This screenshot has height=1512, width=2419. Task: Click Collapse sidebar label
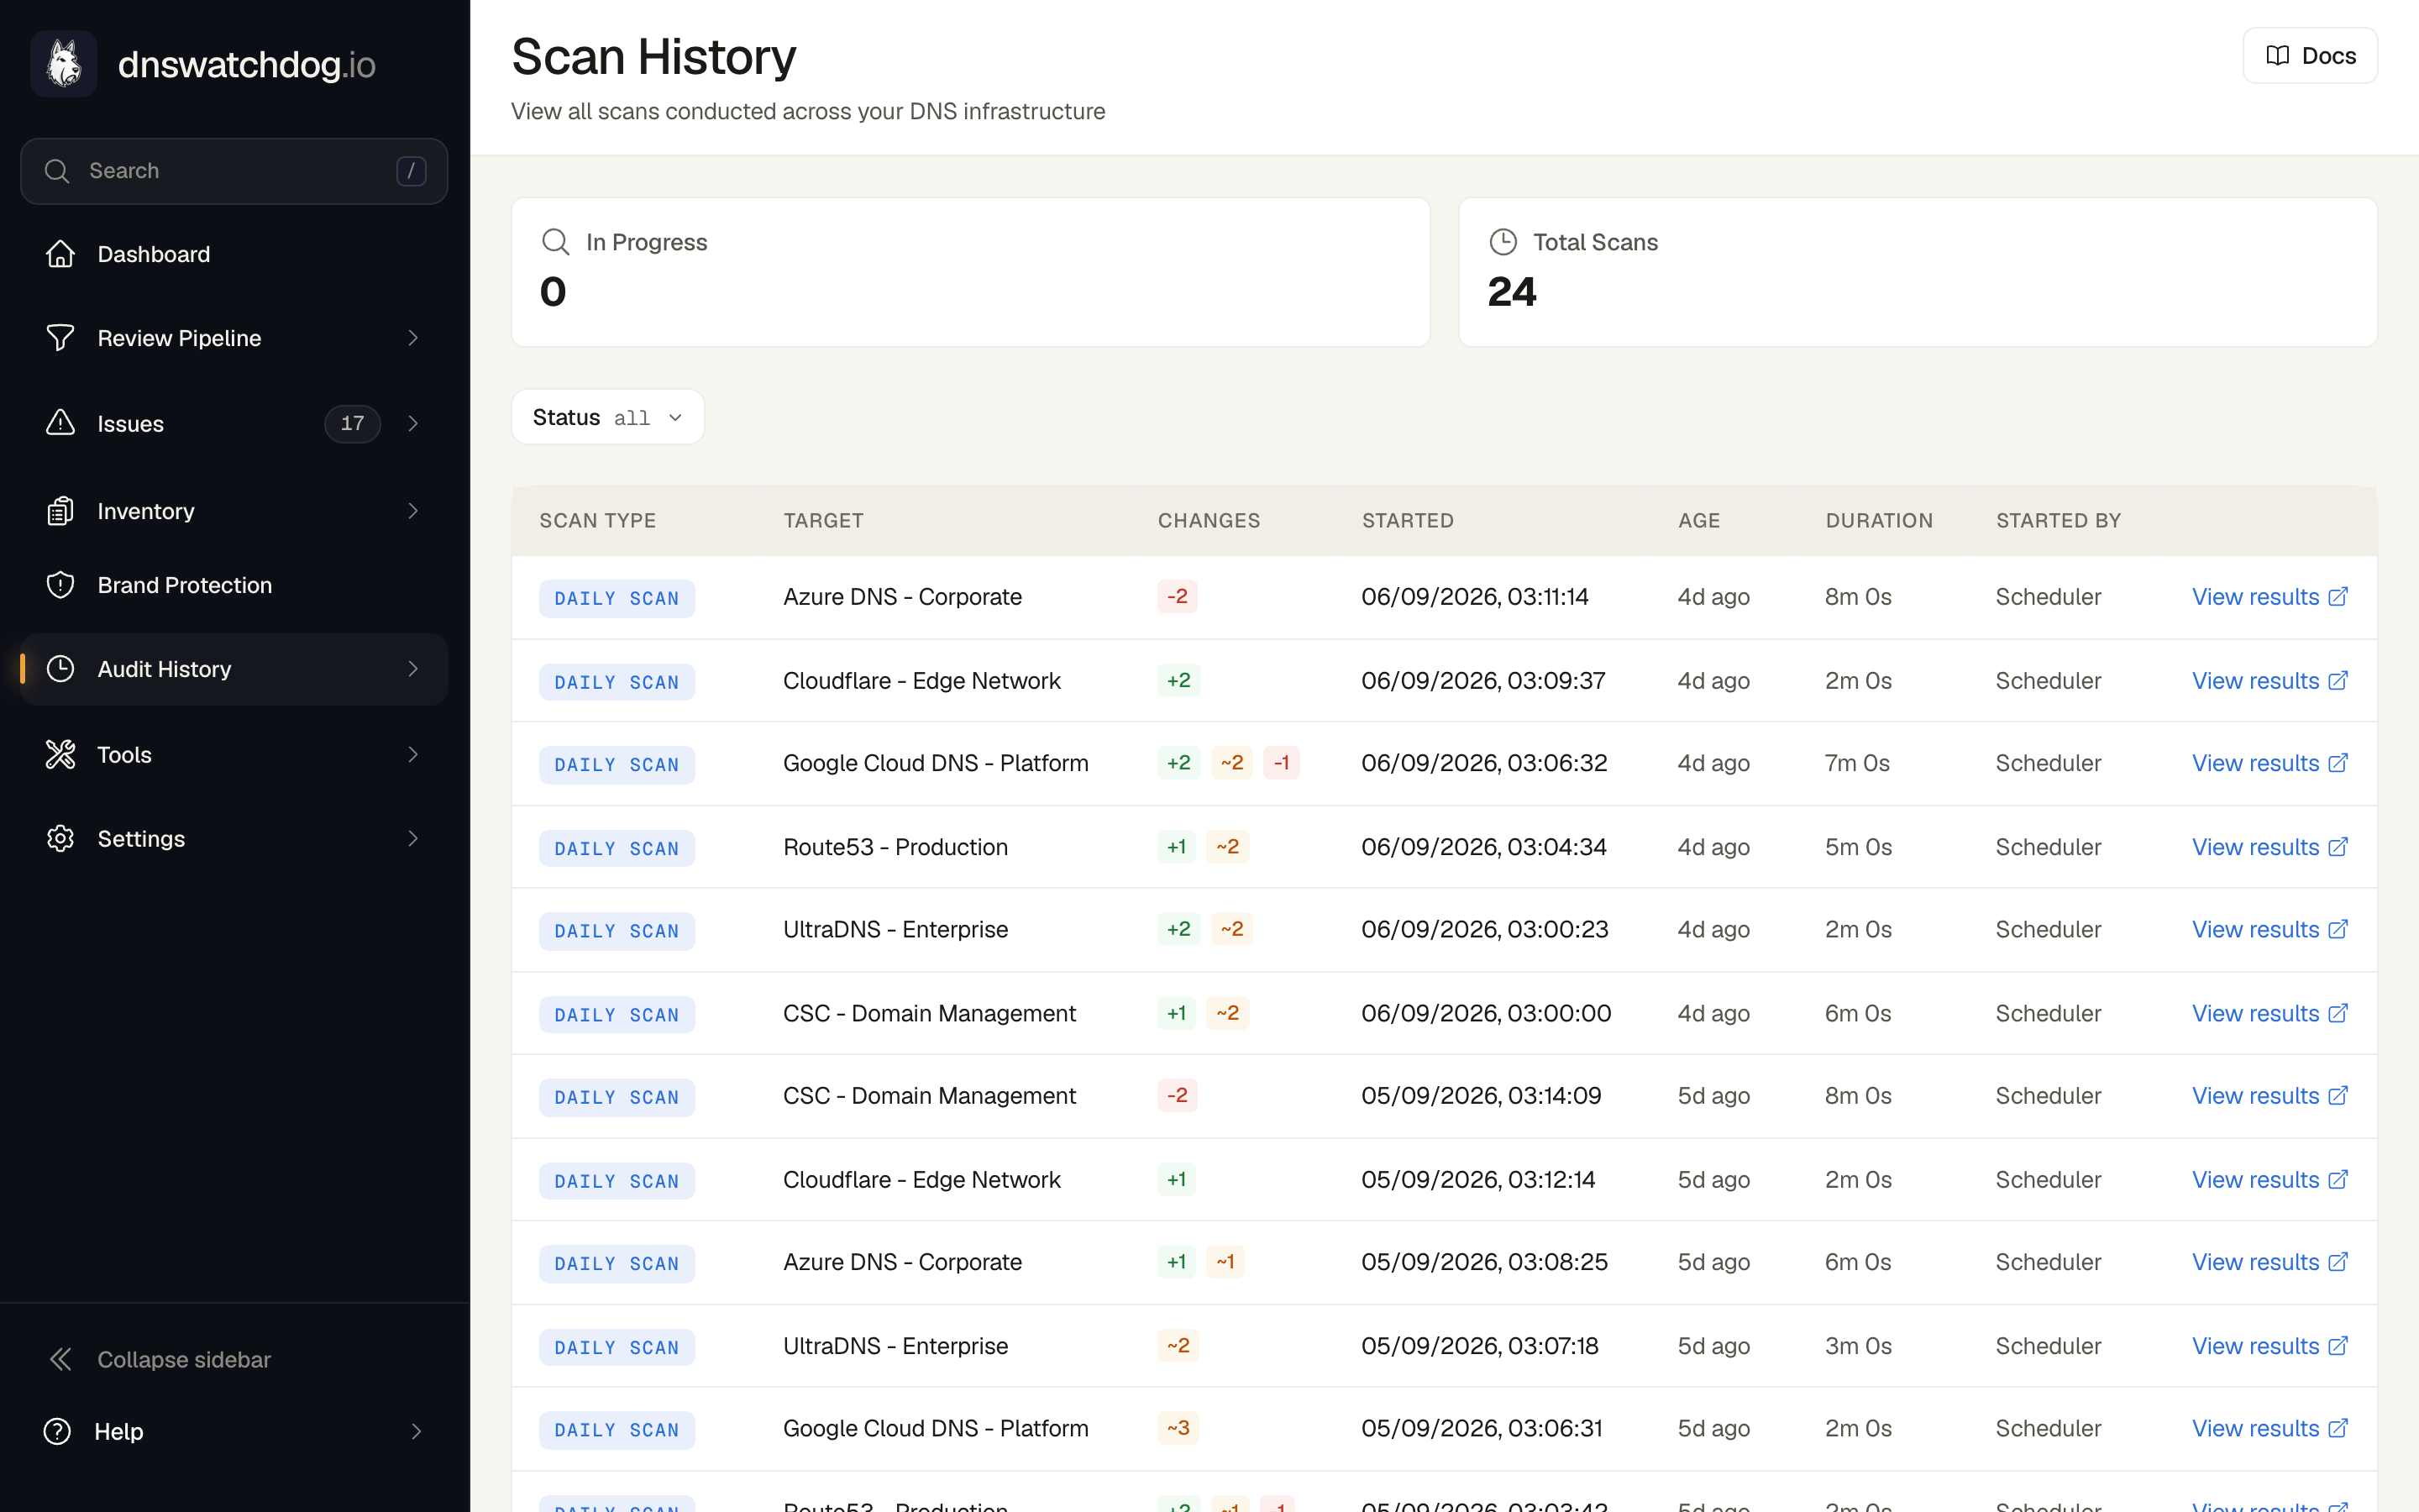point(184,1359)
